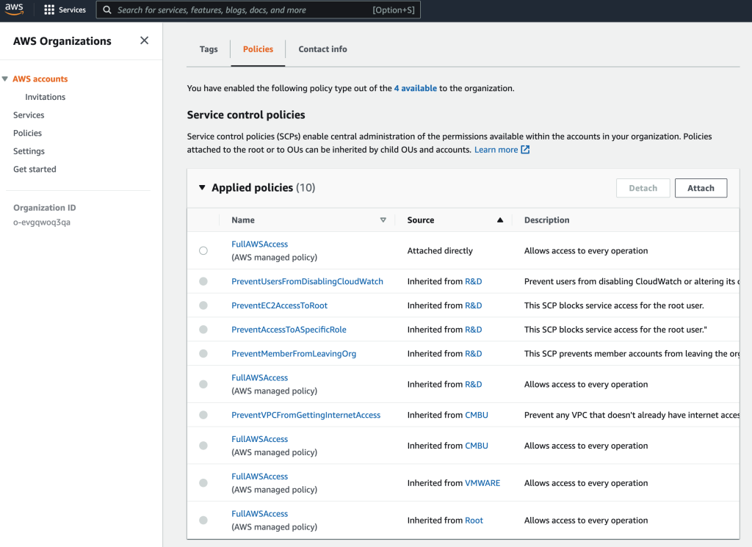Open the Services grid menu icon
The width and height of the screenshot is (752, 547).
[49, 10]
